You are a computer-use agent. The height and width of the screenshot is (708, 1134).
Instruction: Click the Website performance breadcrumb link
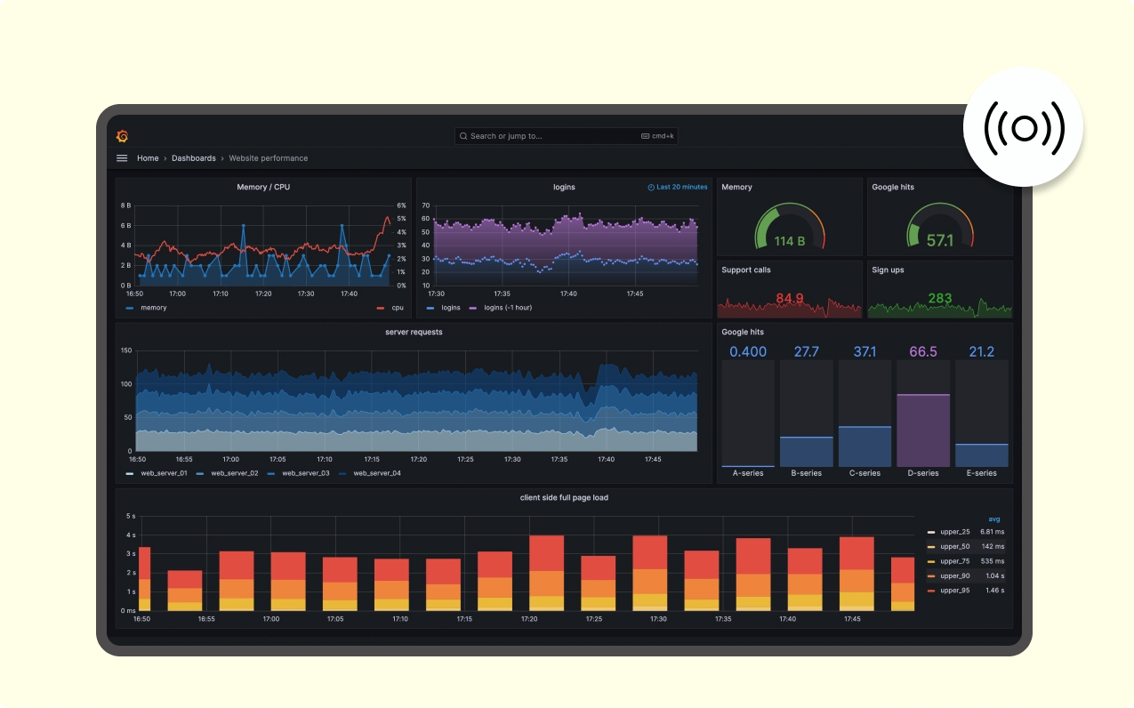click(x=269, y=158)
